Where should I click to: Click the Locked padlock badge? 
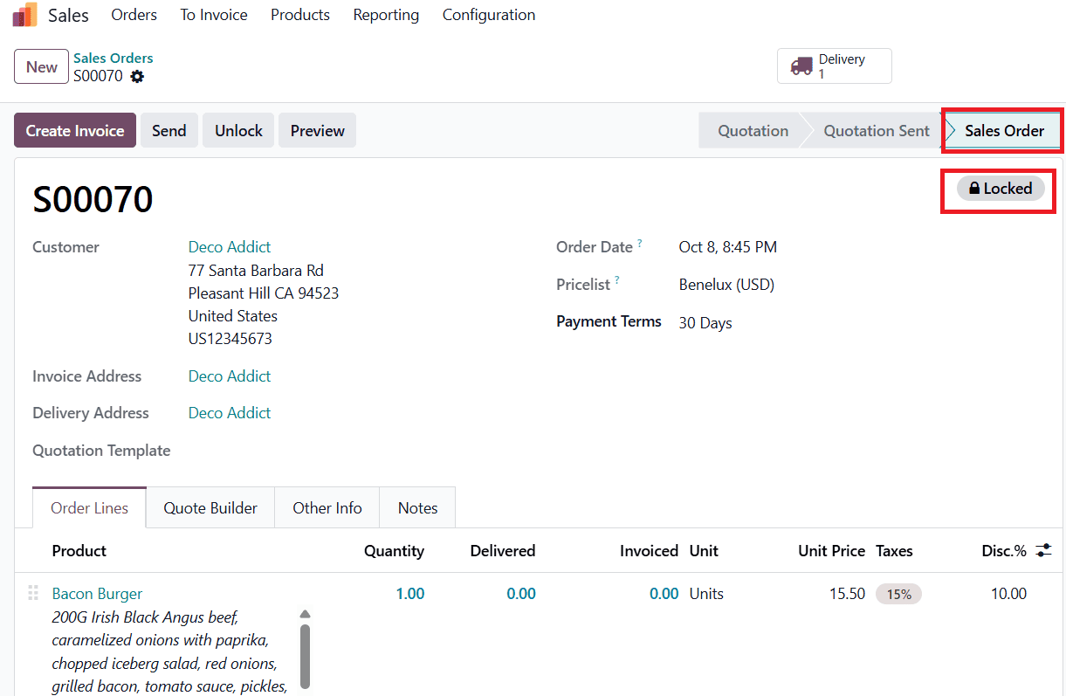(x=1000, y=189)
